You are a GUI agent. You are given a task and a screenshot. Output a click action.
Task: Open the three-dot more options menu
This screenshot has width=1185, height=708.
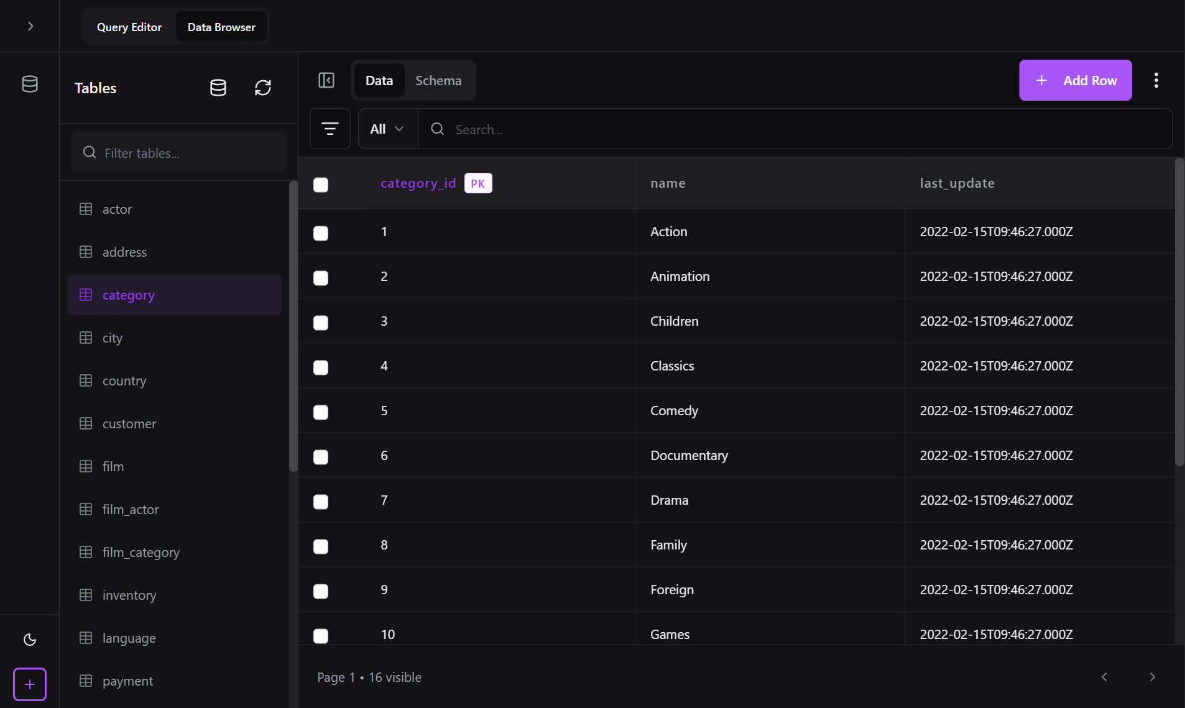(x=1156, y=80)
